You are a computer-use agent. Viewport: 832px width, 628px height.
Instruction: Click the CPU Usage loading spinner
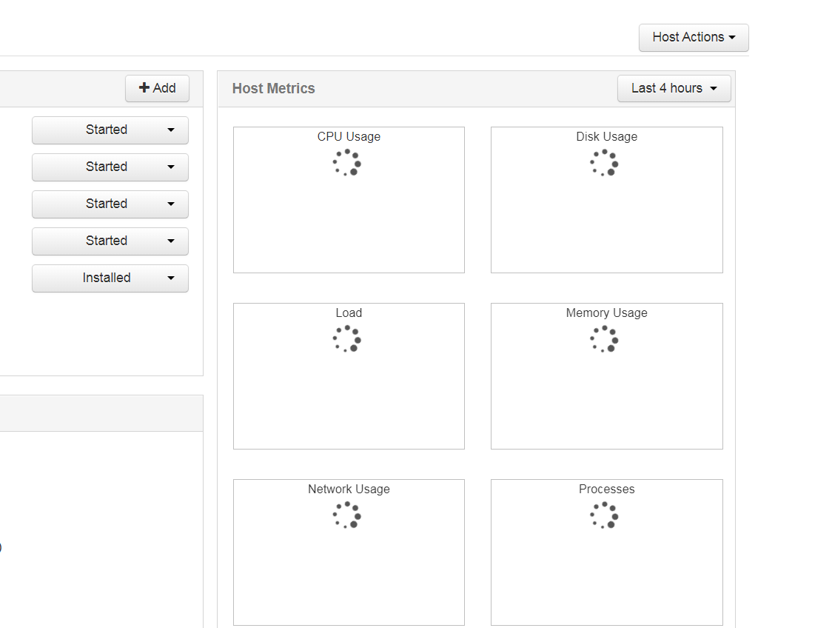click(348, 162)
